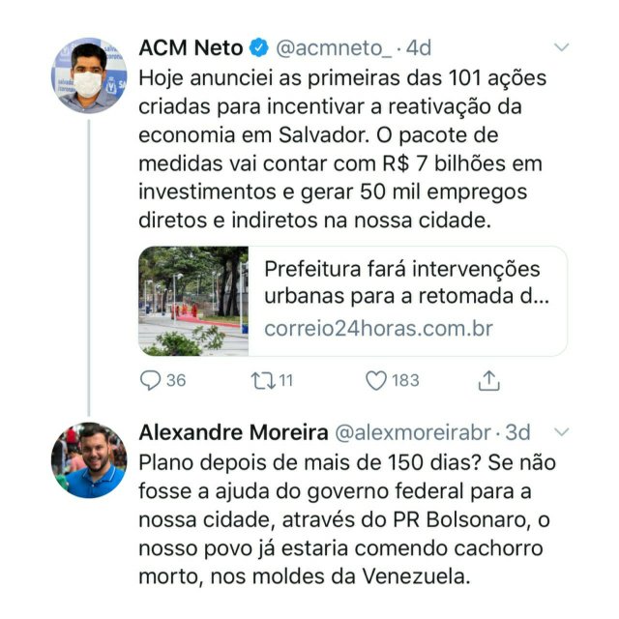Tap the share icon under ACM Neto's tweet
This screenshot has height=619, width=619.
[x=489, y=380]
